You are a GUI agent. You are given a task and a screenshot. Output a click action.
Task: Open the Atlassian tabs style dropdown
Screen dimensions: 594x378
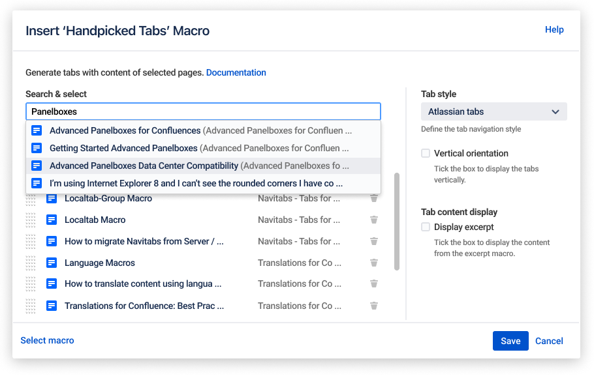pyautogui.click(x=493, y=111)
